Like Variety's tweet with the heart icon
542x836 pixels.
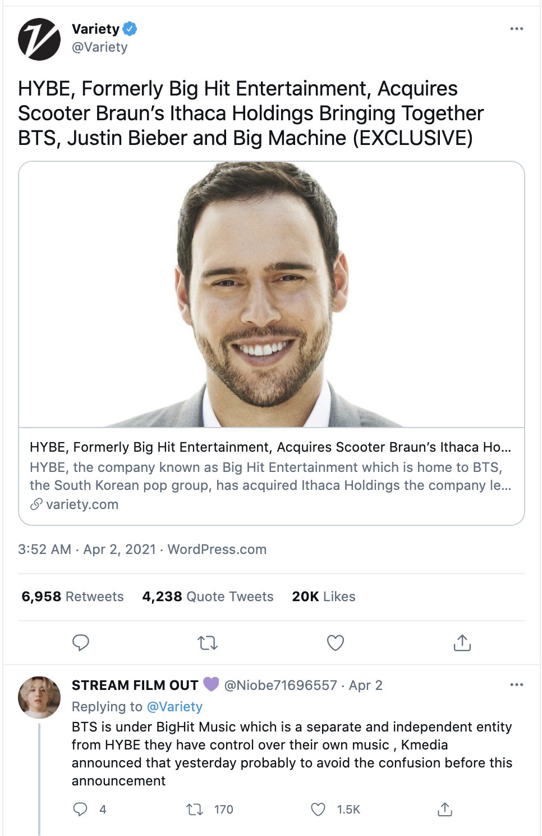(x=335, y=642)
